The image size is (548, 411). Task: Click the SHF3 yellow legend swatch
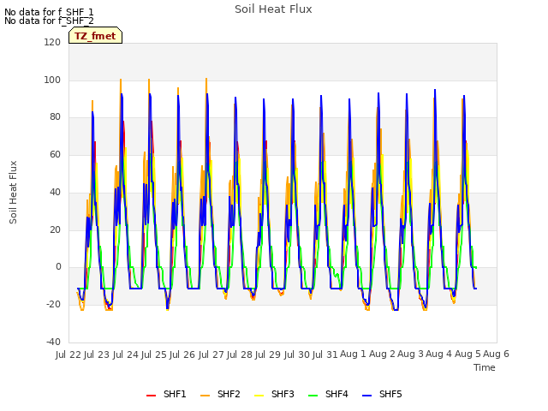click(x=259, y=396)
